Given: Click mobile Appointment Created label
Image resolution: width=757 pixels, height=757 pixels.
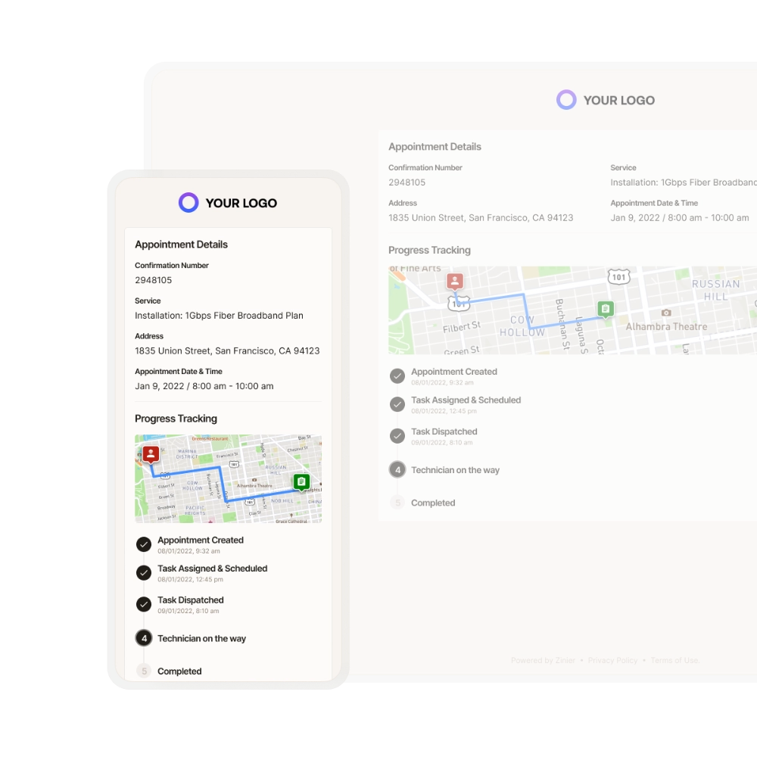Looking at the screenshot, I should tap(201, 540).
